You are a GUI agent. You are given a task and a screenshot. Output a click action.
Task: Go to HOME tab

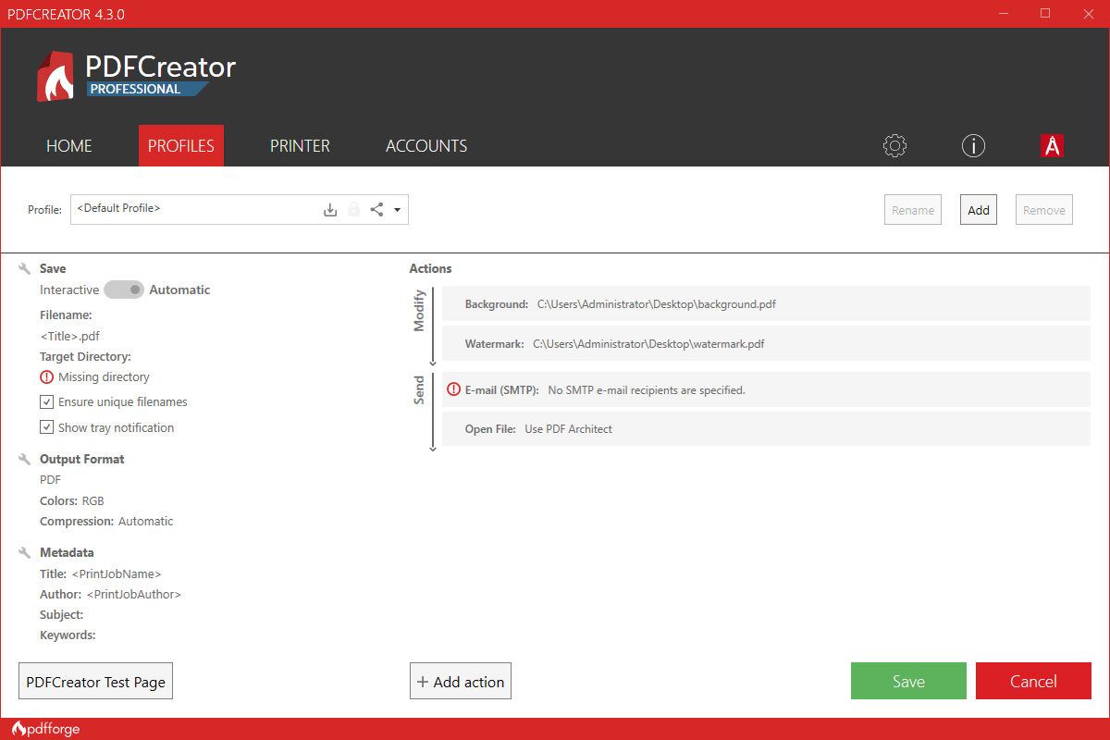pyautogui.click(x=69, y=145)
